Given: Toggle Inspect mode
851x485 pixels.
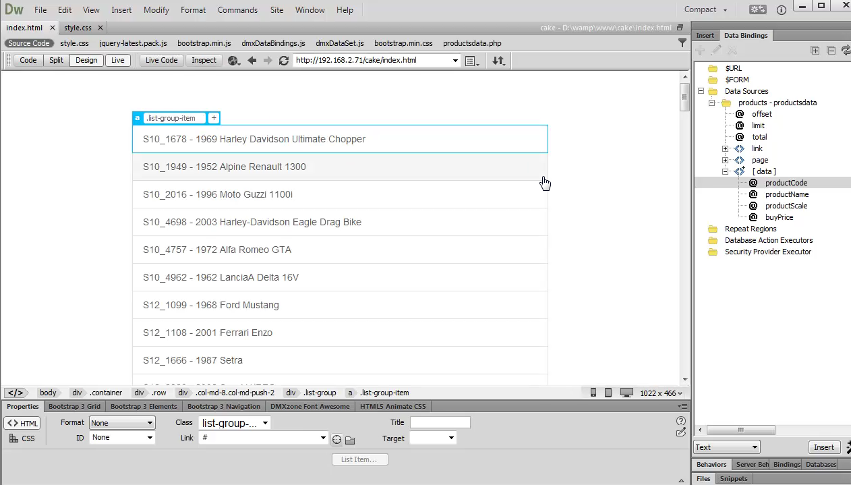Looking at the screenshot, I should 204,61.
